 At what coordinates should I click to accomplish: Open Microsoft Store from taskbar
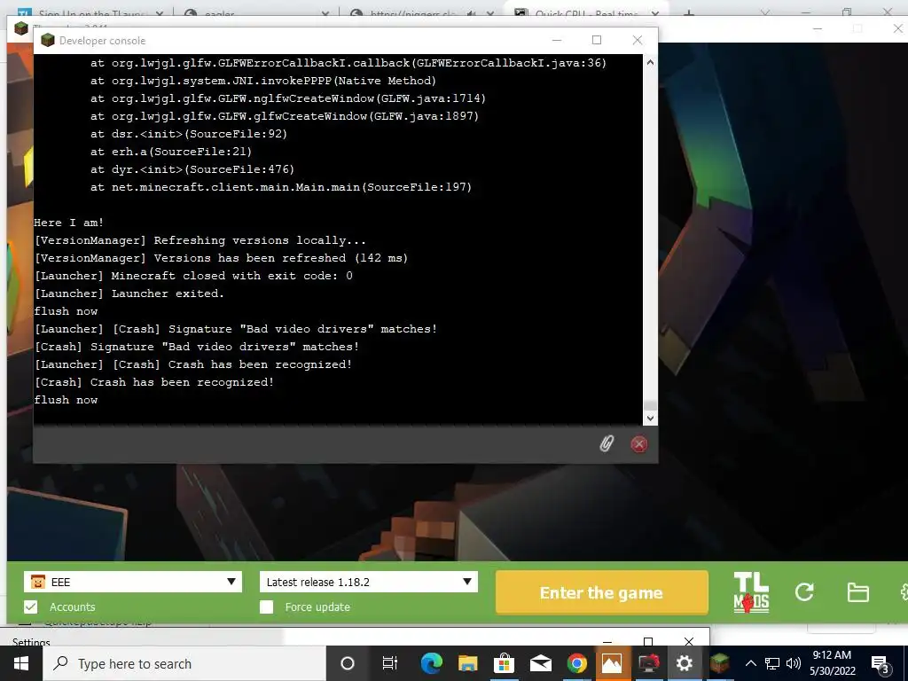pos(504,663)
